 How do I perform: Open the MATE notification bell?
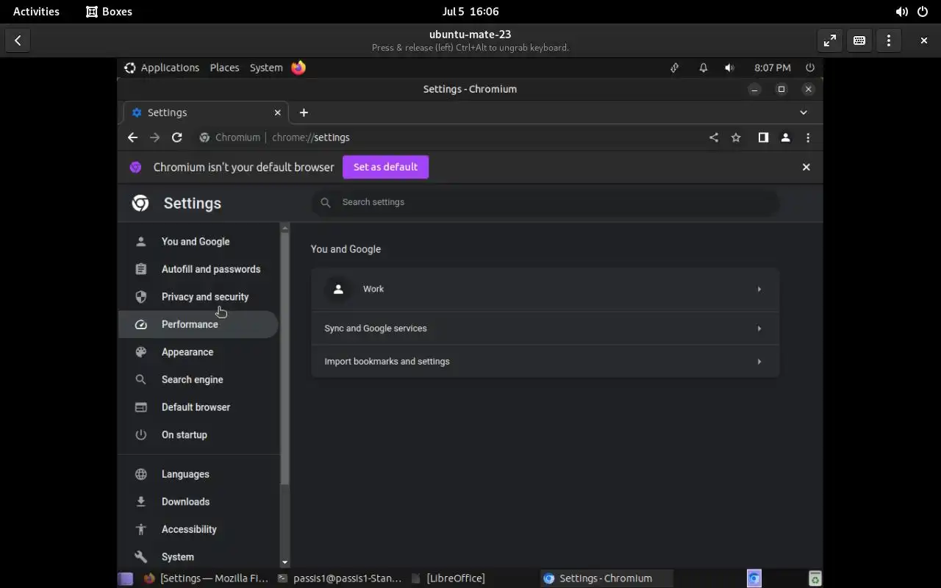coord(703,68)
